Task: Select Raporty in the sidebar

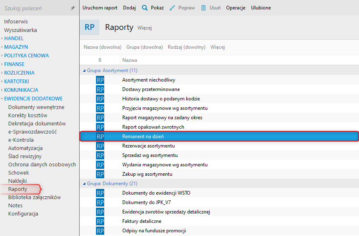Action: coord(18,189)
